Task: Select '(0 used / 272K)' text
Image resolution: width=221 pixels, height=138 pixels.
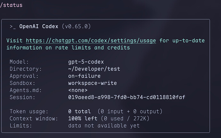Action: click(125, 118)
